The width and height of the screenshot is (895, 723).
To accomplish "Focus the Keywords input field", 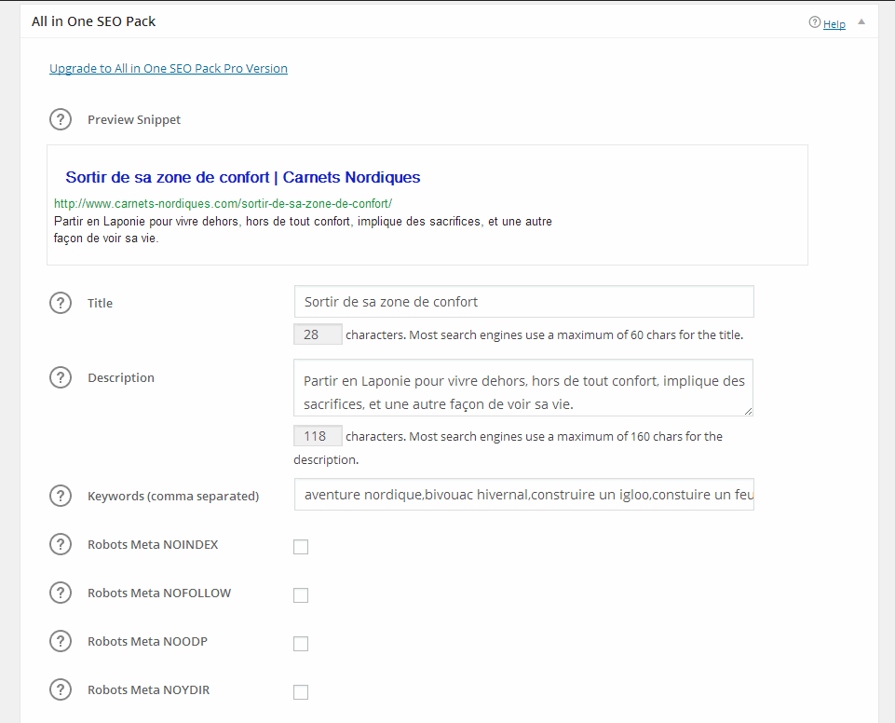I will point(524,495).
